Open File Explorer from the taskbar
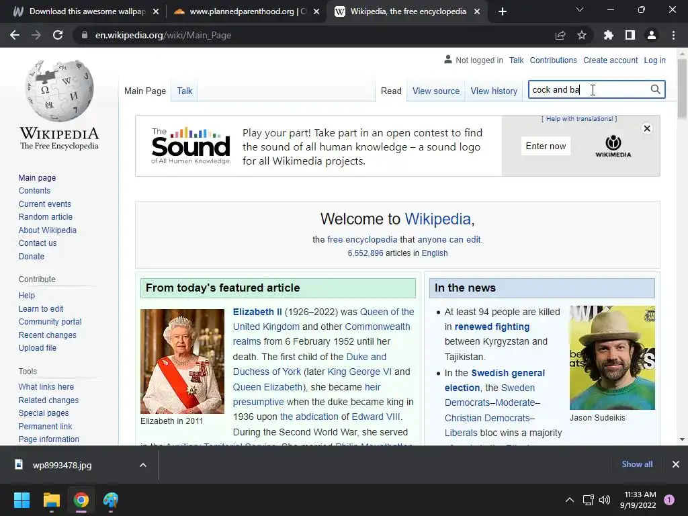The width and height of the screenshot is (688, 516). (51, 500)
